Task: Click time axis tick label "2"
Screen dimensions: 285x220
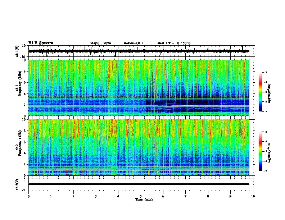Action: tap(73, 196)
